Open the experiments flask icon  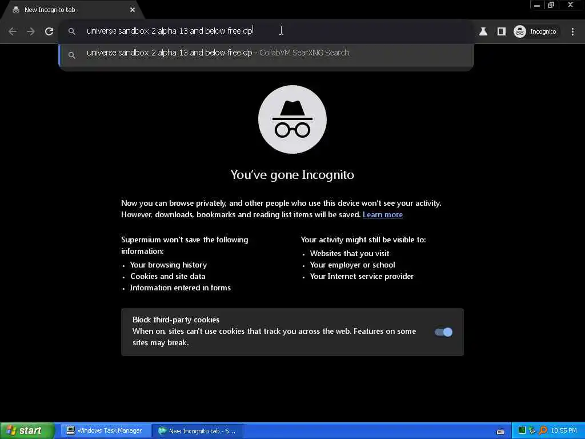pos(483,31)
